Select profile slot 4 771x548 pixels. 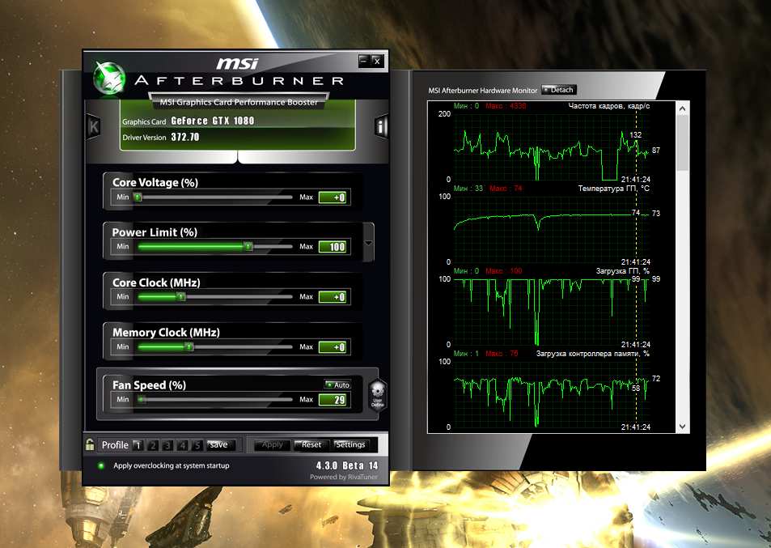182,445
